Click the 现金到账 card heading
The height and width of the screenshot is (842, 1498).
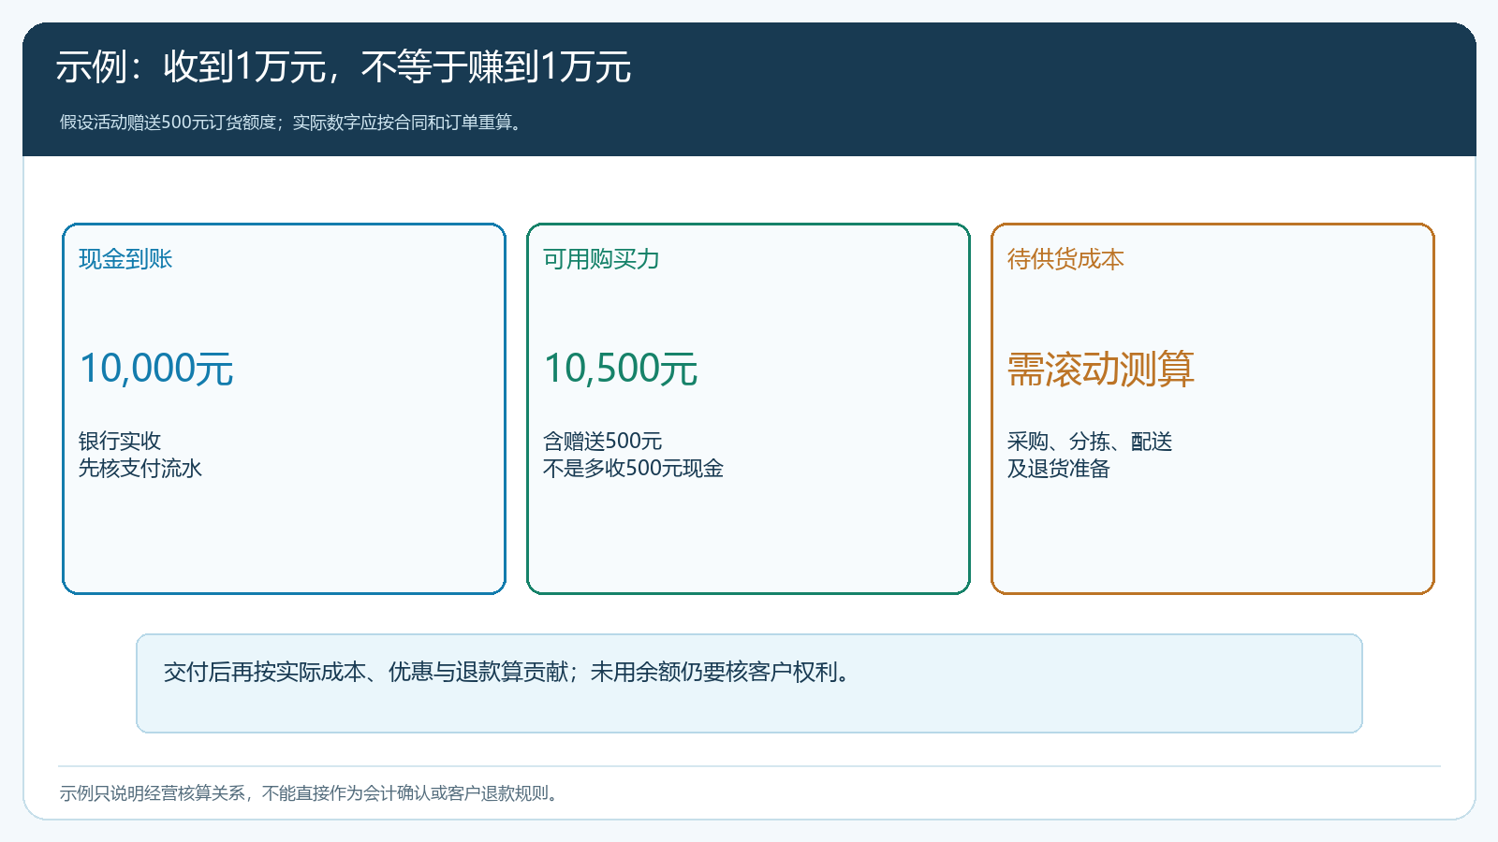(x=125, y=259)
